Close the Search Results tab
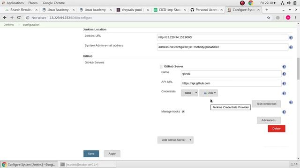 click(x=37, y=10)
